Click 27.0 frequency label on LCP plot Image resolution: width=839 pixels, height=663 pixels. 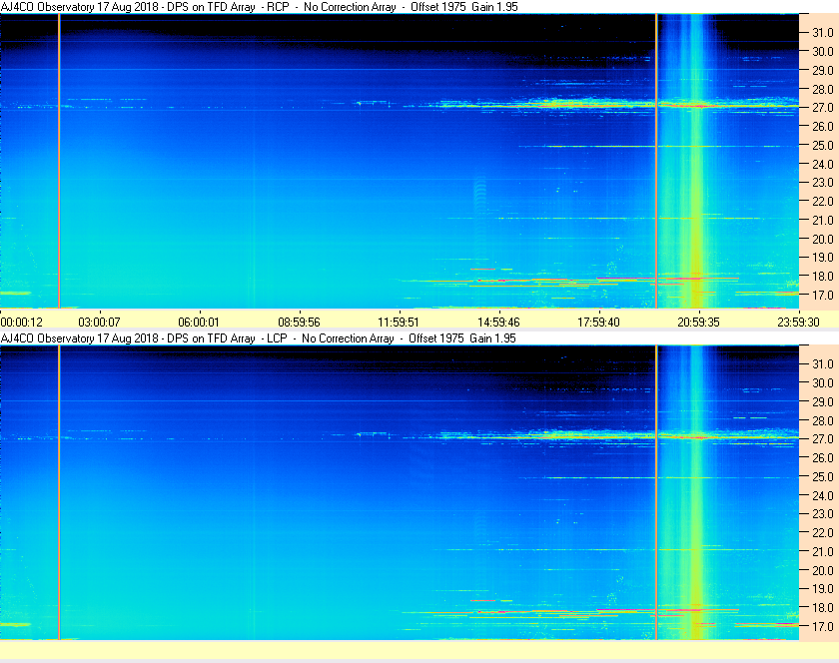pyautogui.click(x=823, y=438)
